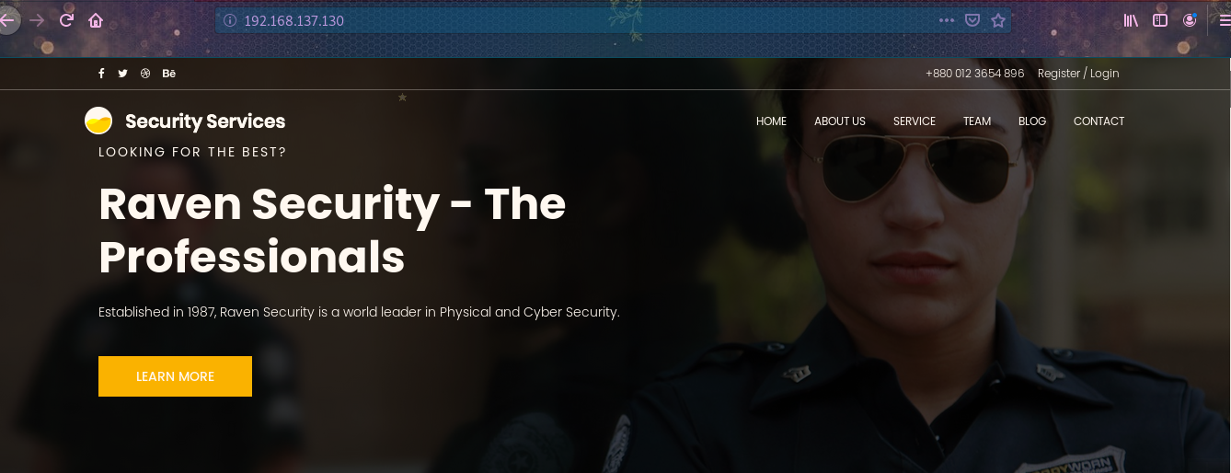Screen dimensions: 1231x473
Task: Open the Register / Login link
Action: pyautogui.click(x=1078, y=74)
